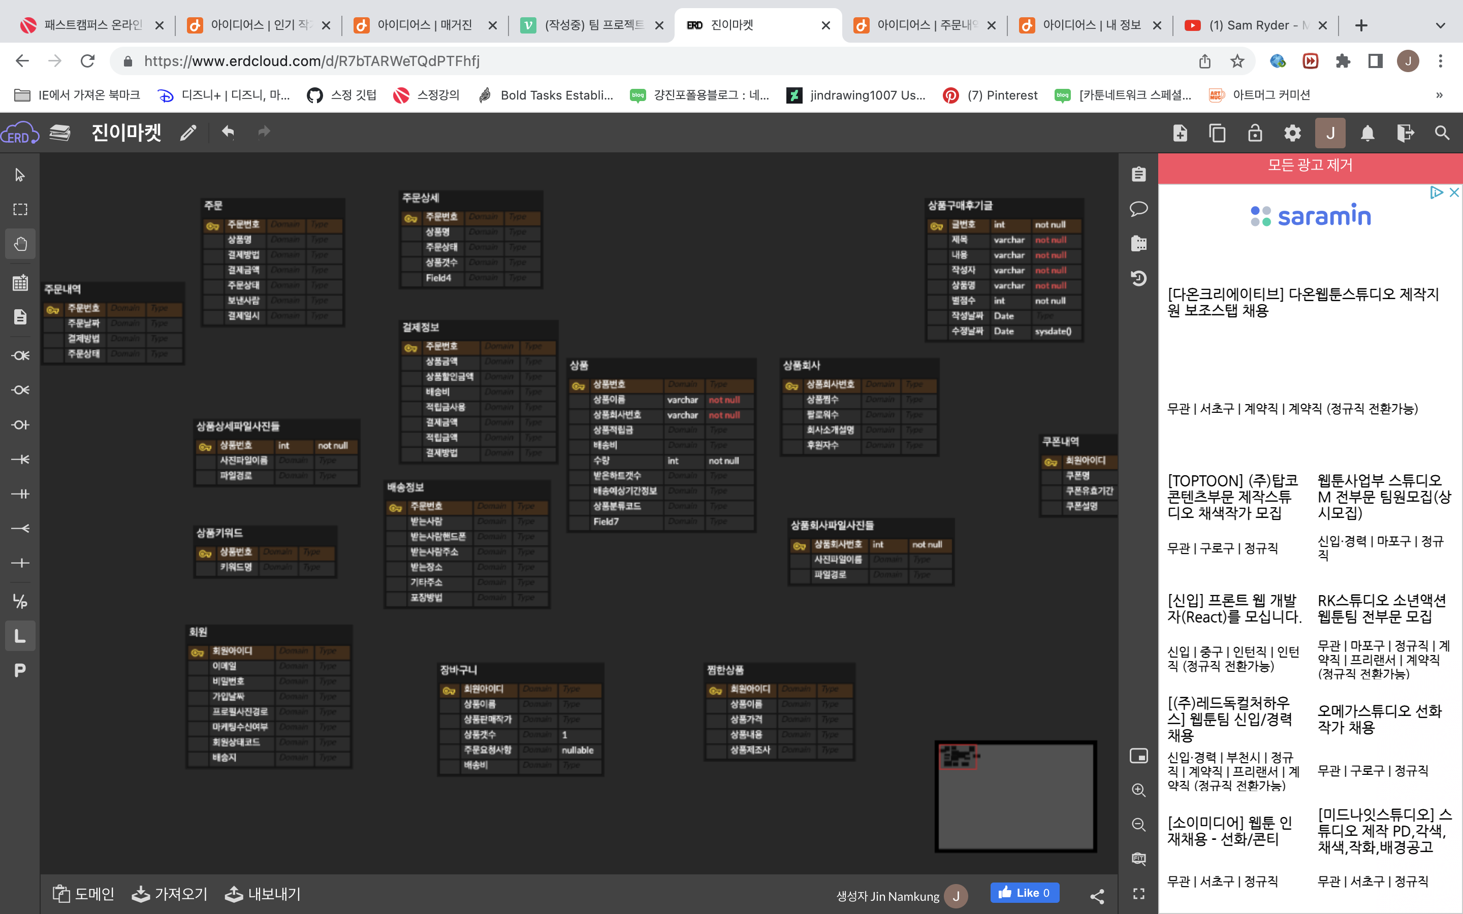Enter fullscreen canvas mode
The image size is (1463, 914).
pyautogui.click(x=1139, y=894)
